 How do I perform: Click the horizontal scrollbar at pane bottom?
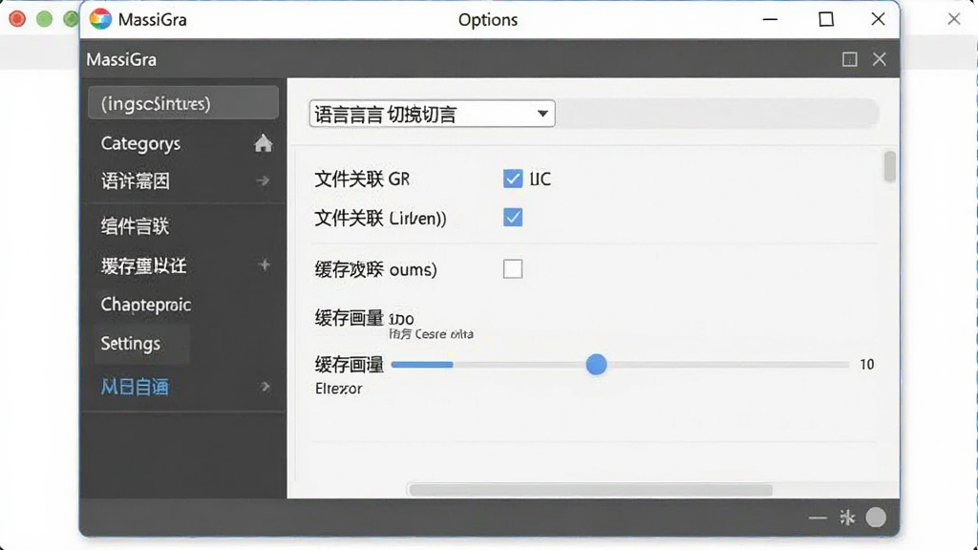point(590,490)
